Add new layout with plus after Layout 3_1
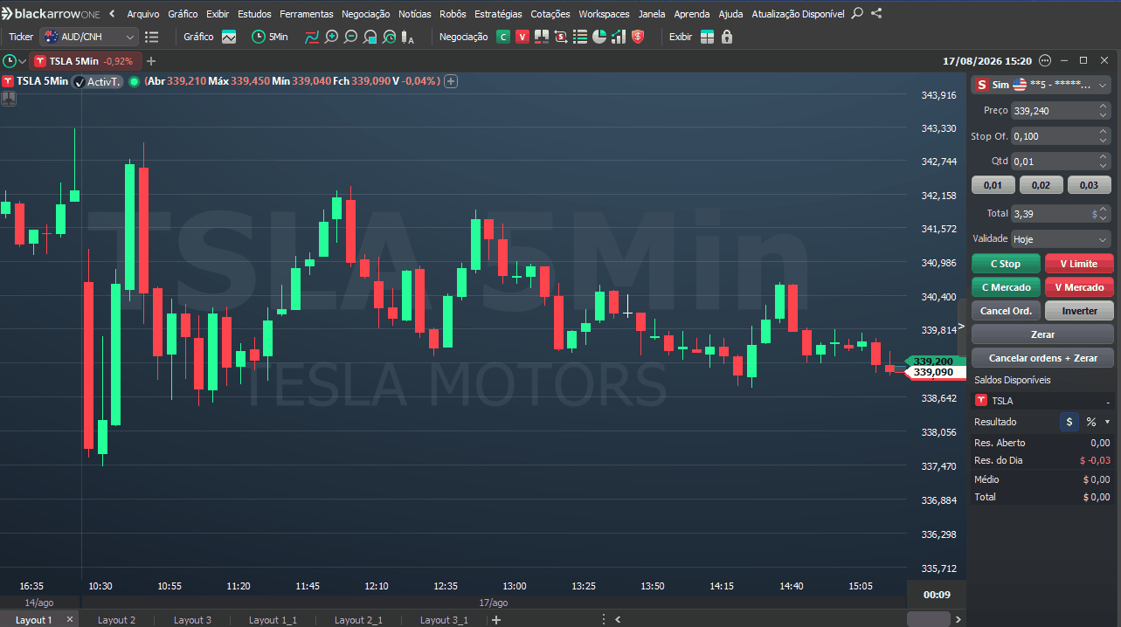The image size is (1121, 627). [x=496, y=620]
